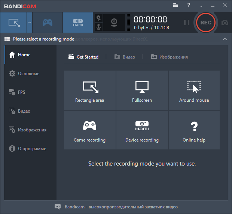Take a screenshot with camera icon
Screen dimensions: 232x214
click(x=225, y=23)
